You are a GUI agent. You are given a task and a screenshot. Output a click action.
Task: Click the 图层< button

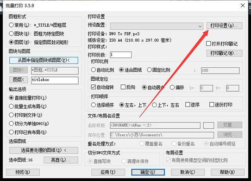(x=18, y=80)
